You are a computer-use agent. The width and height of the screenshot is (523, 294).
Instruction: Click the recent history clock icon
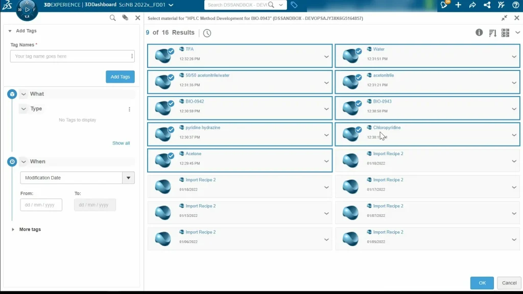[x=207, y=33]
